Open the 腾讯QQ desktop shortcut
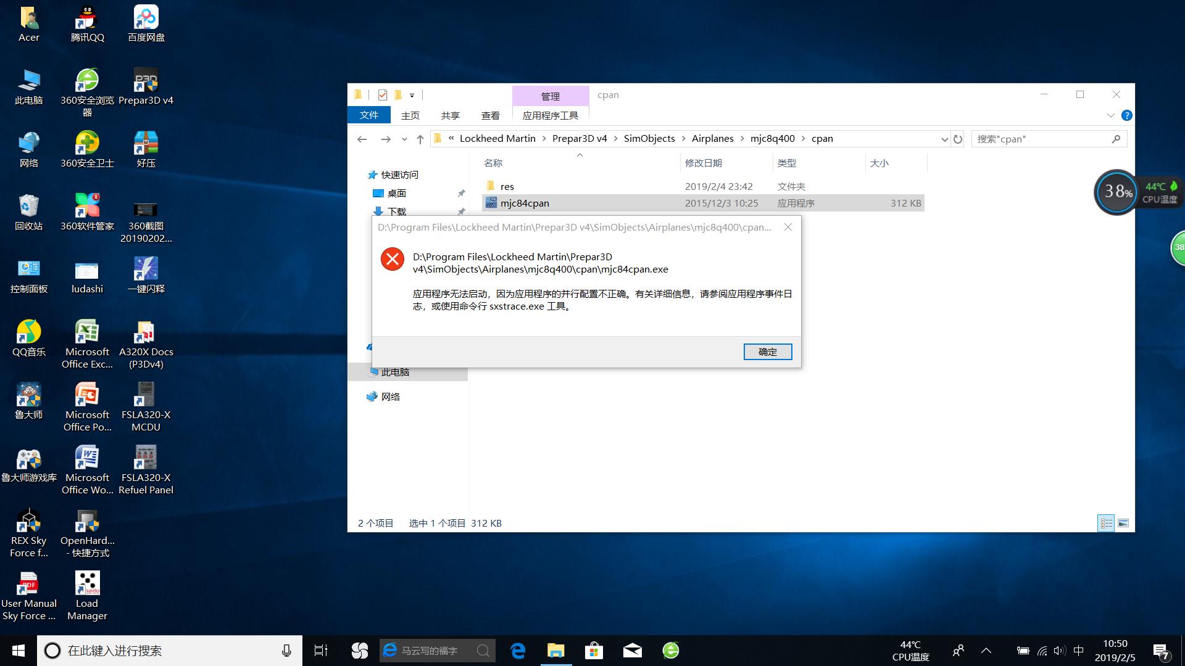 click(87, 23)
